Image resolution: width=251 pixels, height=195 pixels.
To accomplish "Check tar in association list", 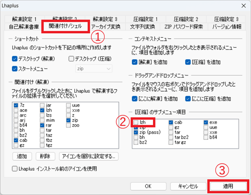I will [x=42, y=130].
